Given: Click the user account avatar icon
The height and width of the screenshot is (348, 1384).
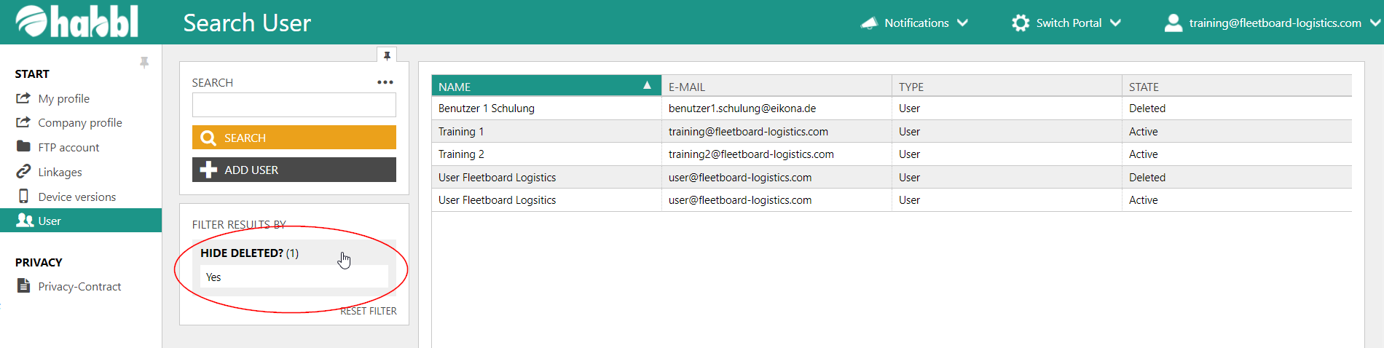Looking at the screenshot, I should pos(1173,23).
